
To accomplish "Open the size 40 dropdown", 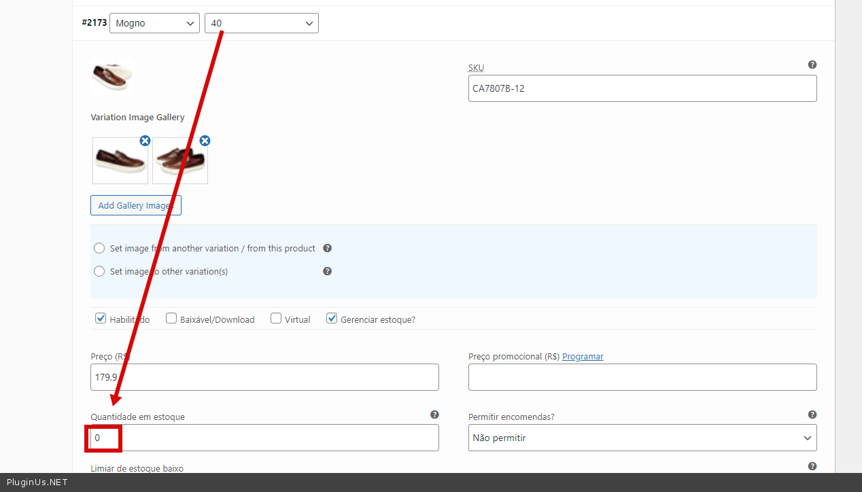I will [x=261, y=23].
